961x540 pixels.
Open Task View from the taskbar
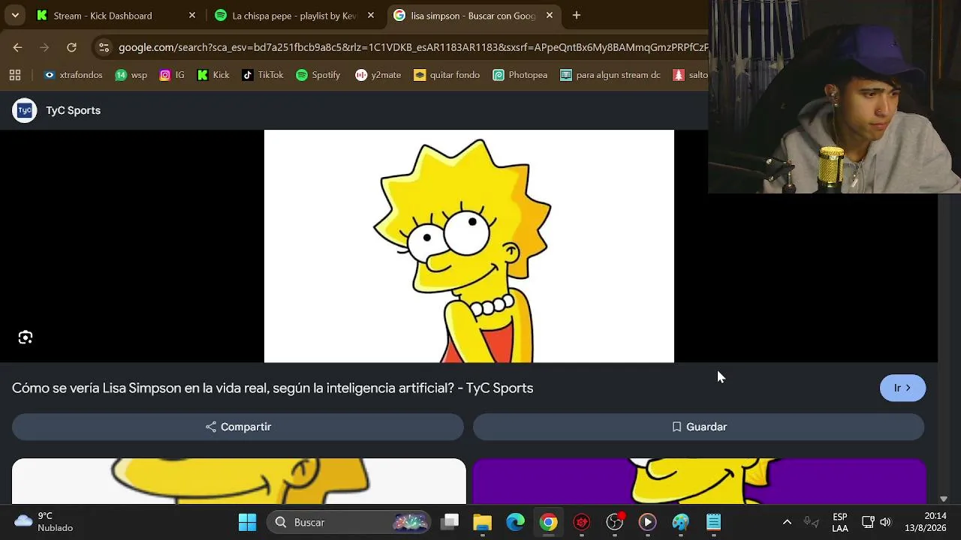tap(449, 522)
